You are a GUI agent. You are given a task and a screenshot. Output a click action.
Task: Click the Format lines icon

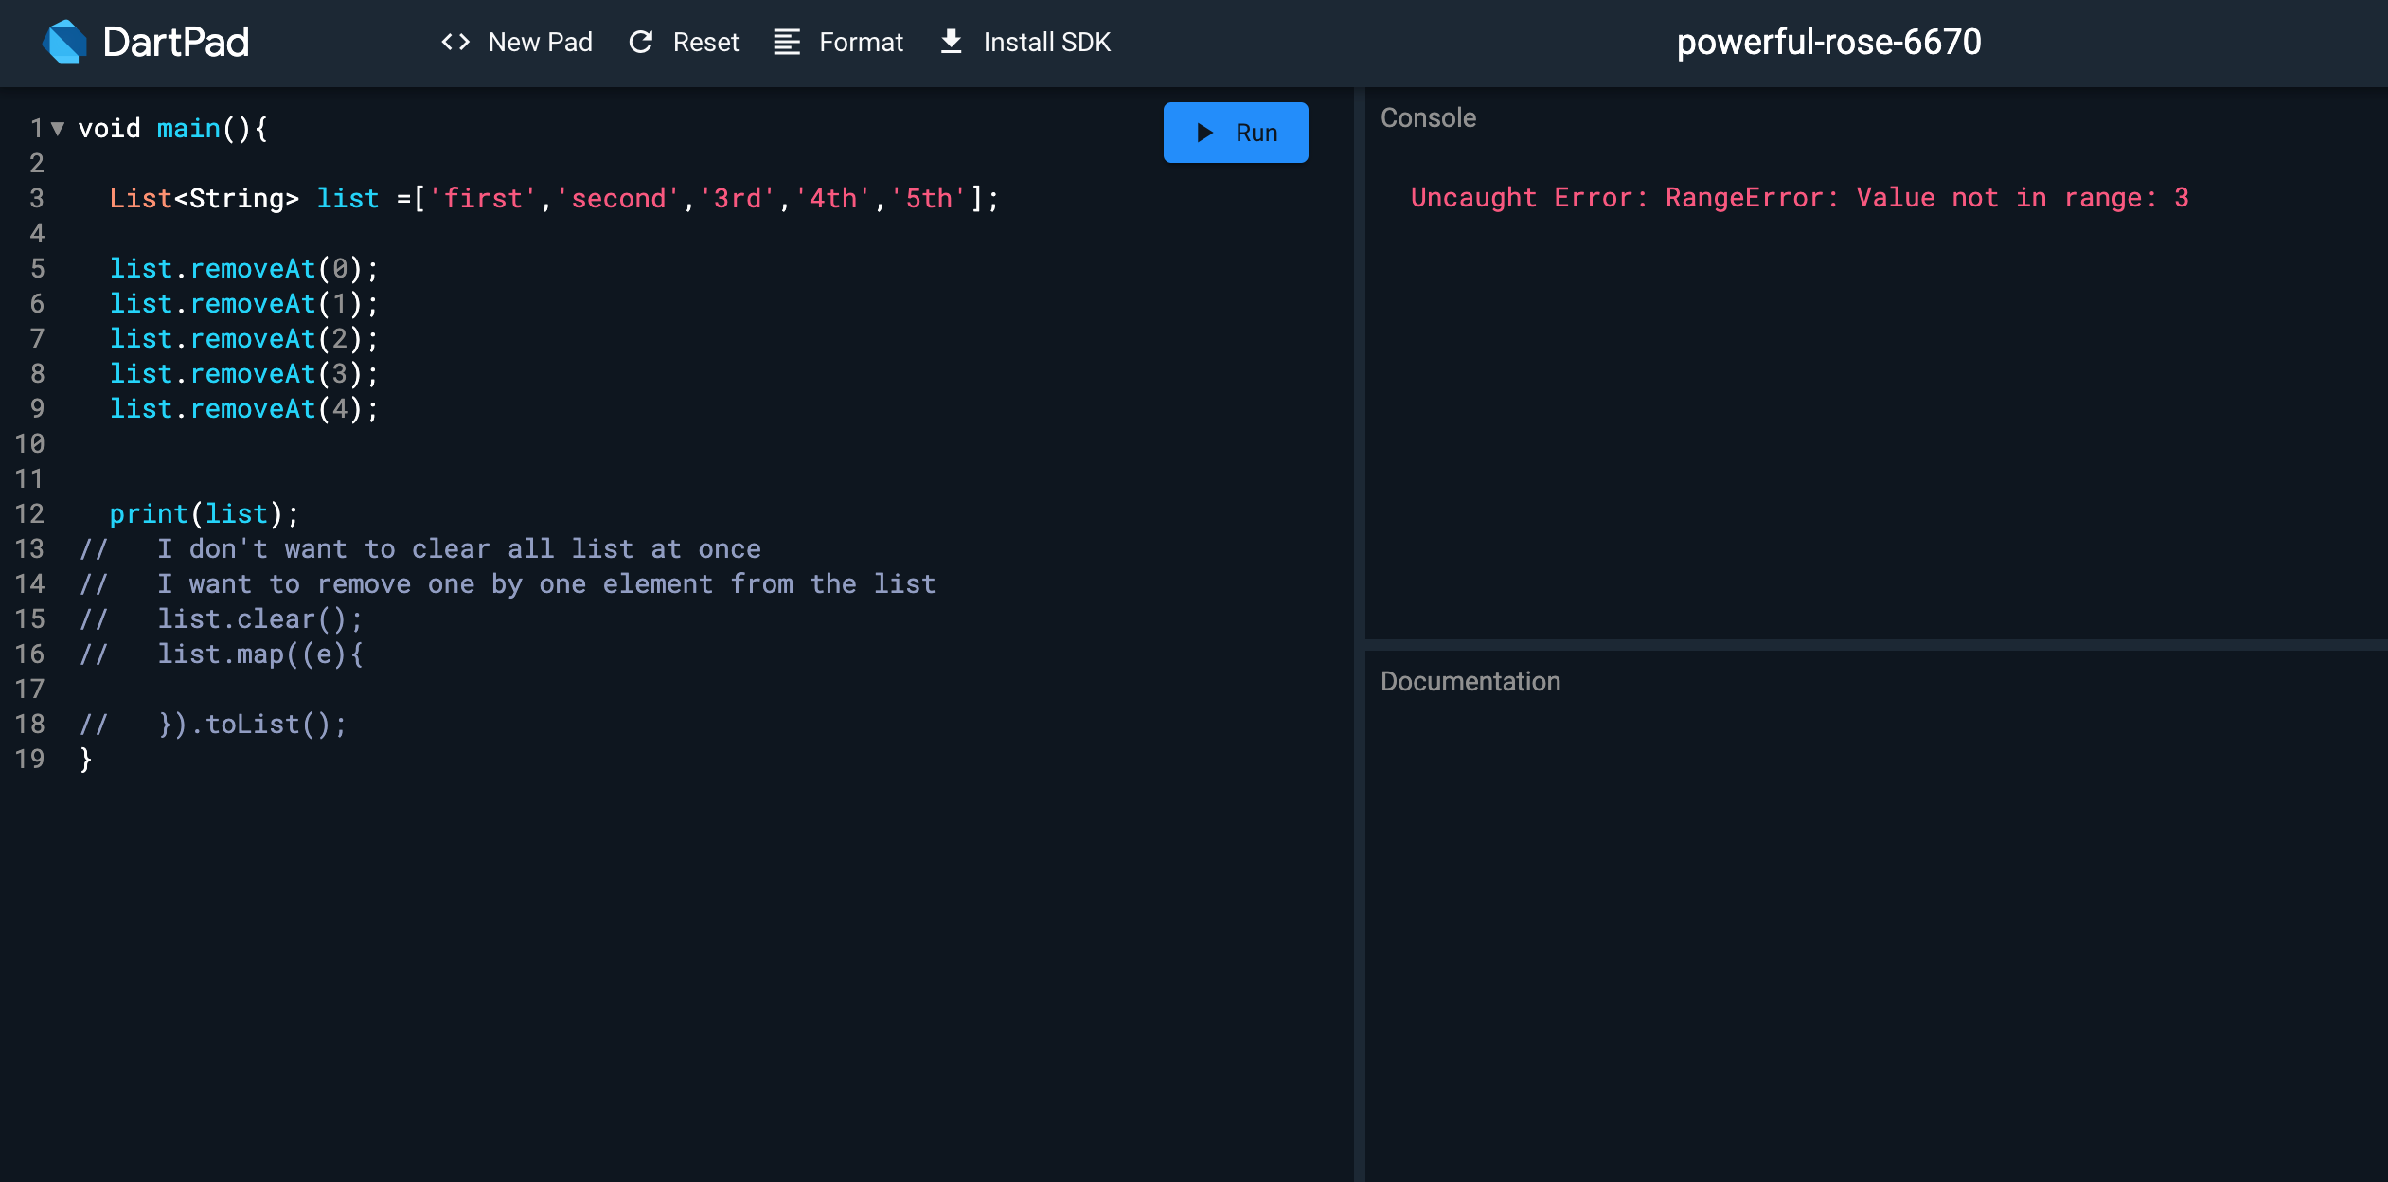(787, 42)
